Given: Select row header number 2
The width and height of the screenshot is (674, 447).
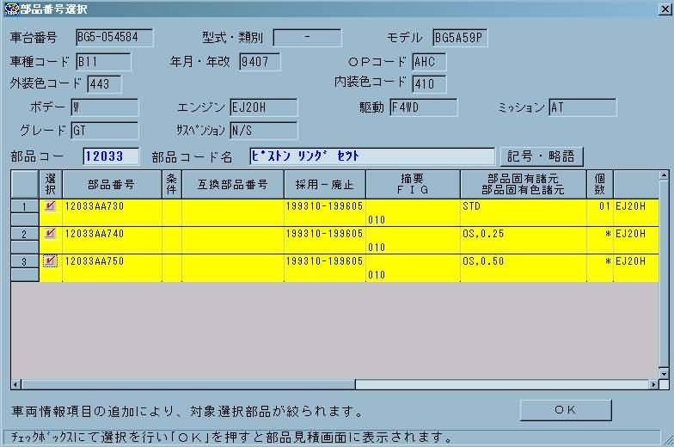Looking at the screenshot, I should [x=24, y=234].
